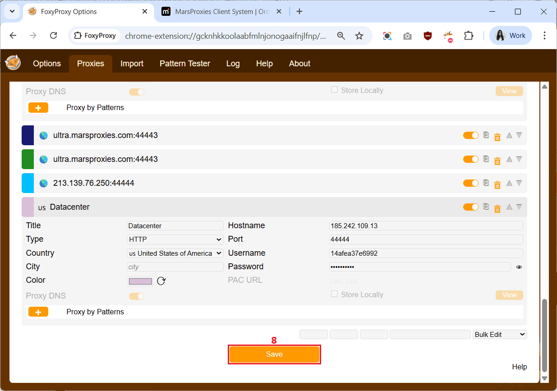557x391 pixels.
Task: Delete the Datacenter proxy with trash icon
Action: pyautogui.click(x=497, y=208)
